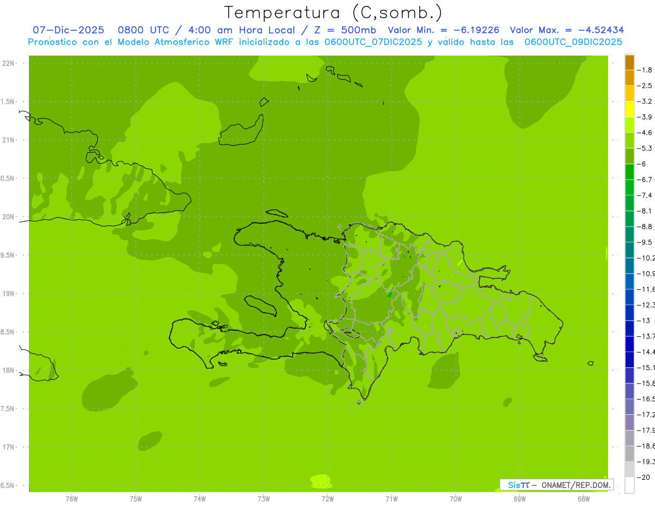Click the '69W' longitude label
Image resolution: width=655 pixels, height=506 pixels.
(x=520, y=499)
